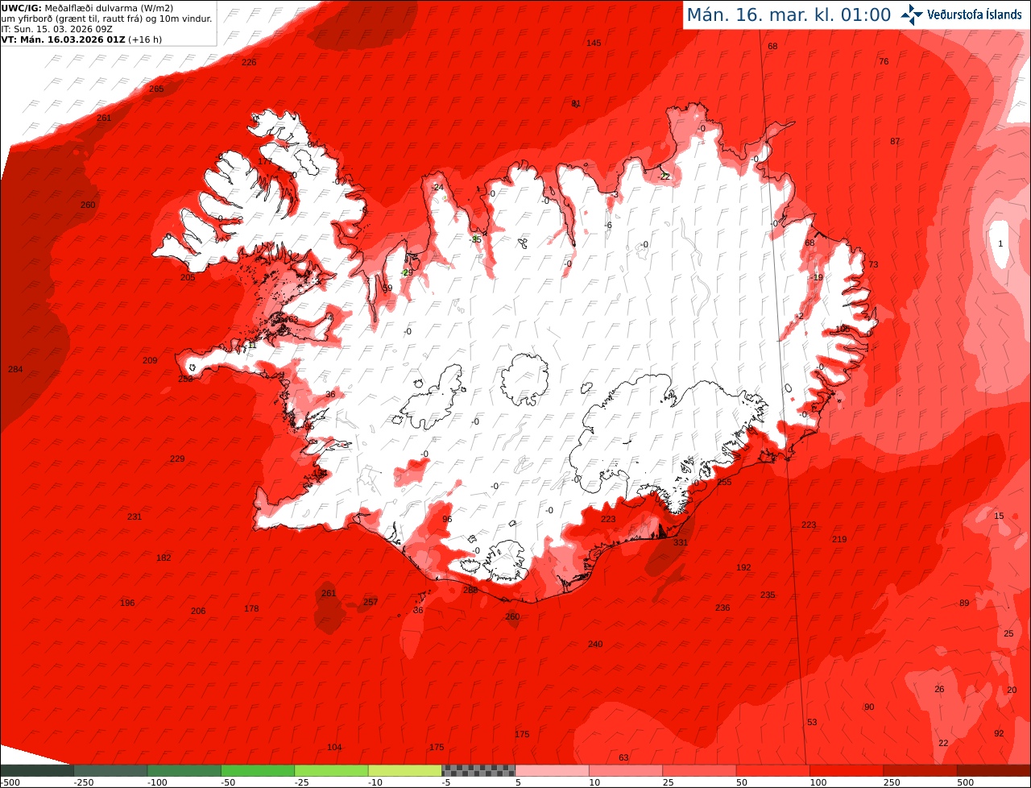Click map value 236 in the southeast sea

click(x=723, y=608)
